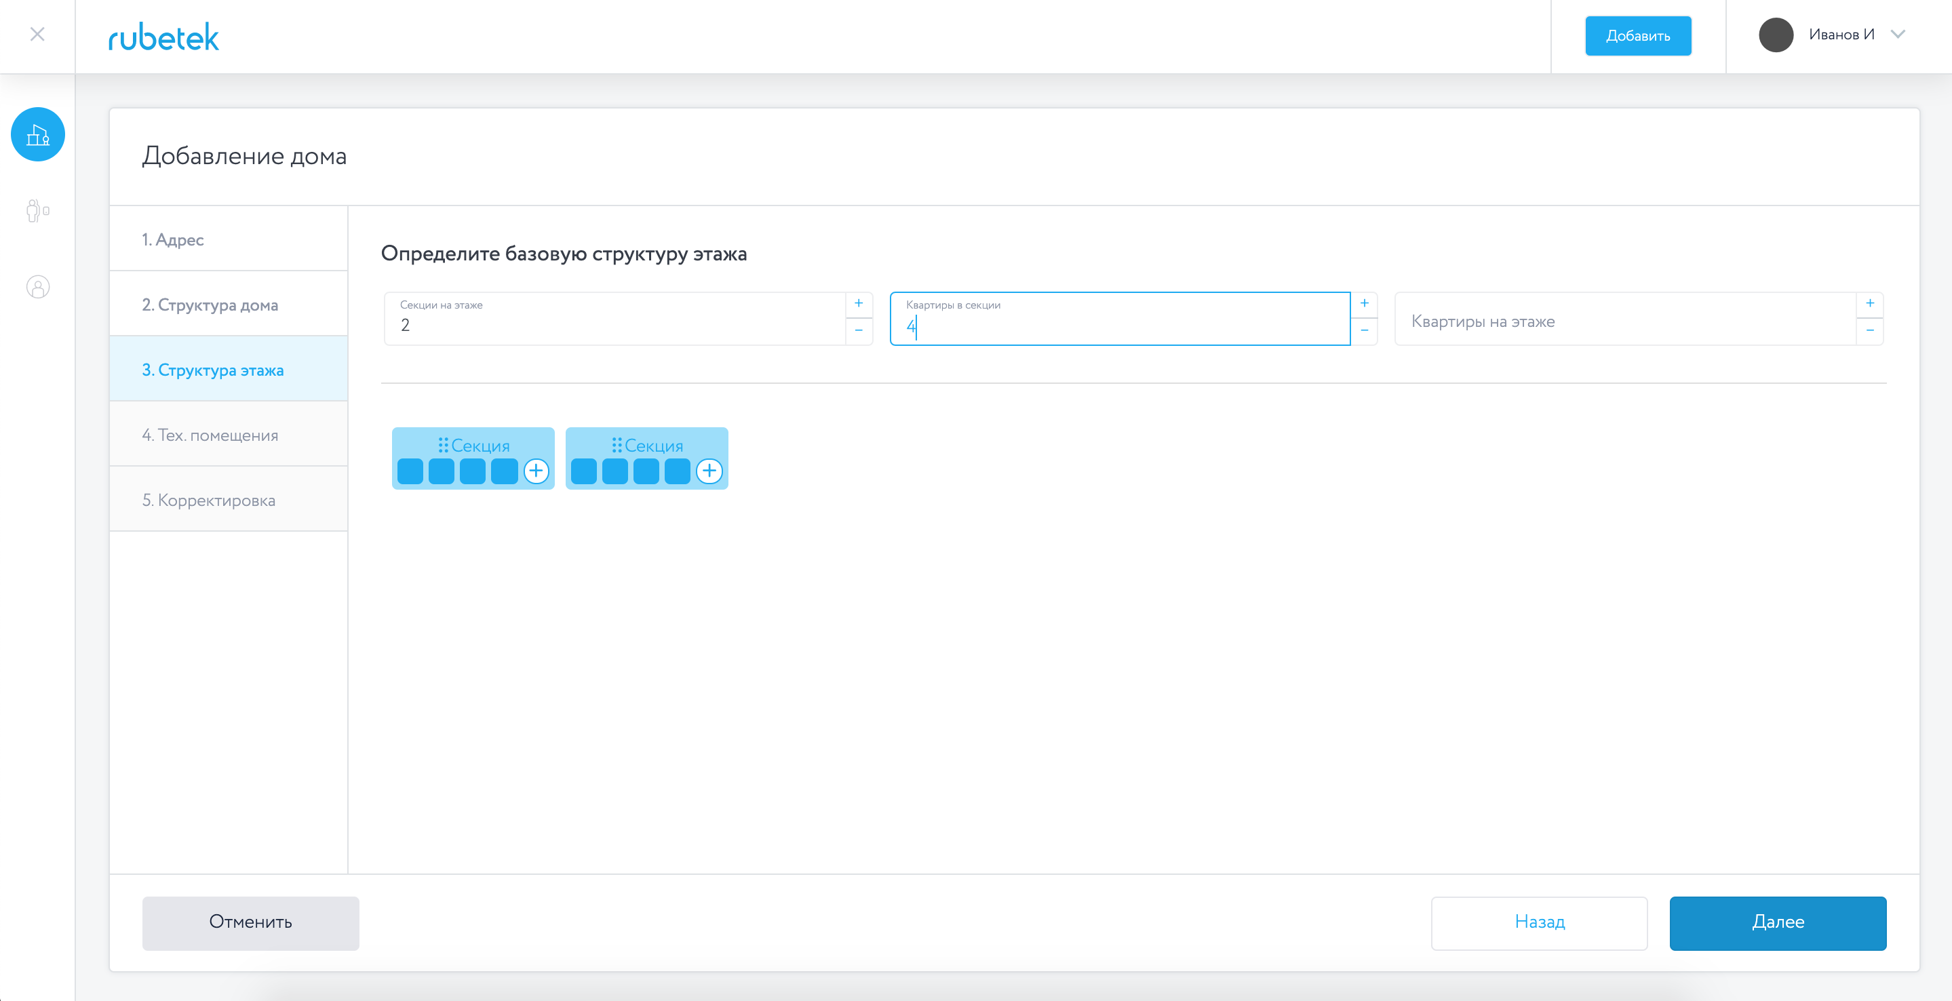
Task: Add apartment to second Секция
Action: tap(709, 471)
